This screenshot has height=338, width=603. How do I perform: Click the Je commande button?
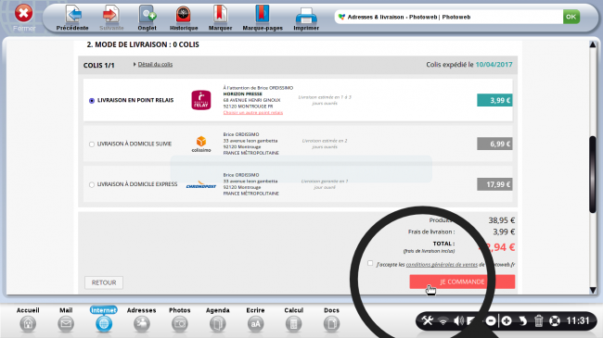[462, 282]
